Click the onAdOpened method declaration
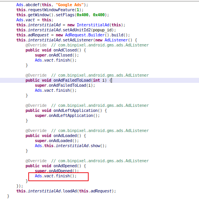The image size is (199, 199). (56, 166)
